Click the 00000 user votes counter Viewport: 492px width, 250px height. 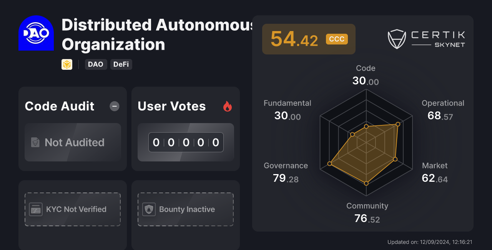tap(186, 142)
